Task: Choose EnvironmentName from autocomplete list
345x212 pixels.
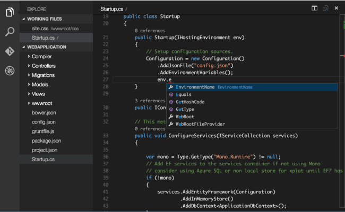Action: coord(252,87)
